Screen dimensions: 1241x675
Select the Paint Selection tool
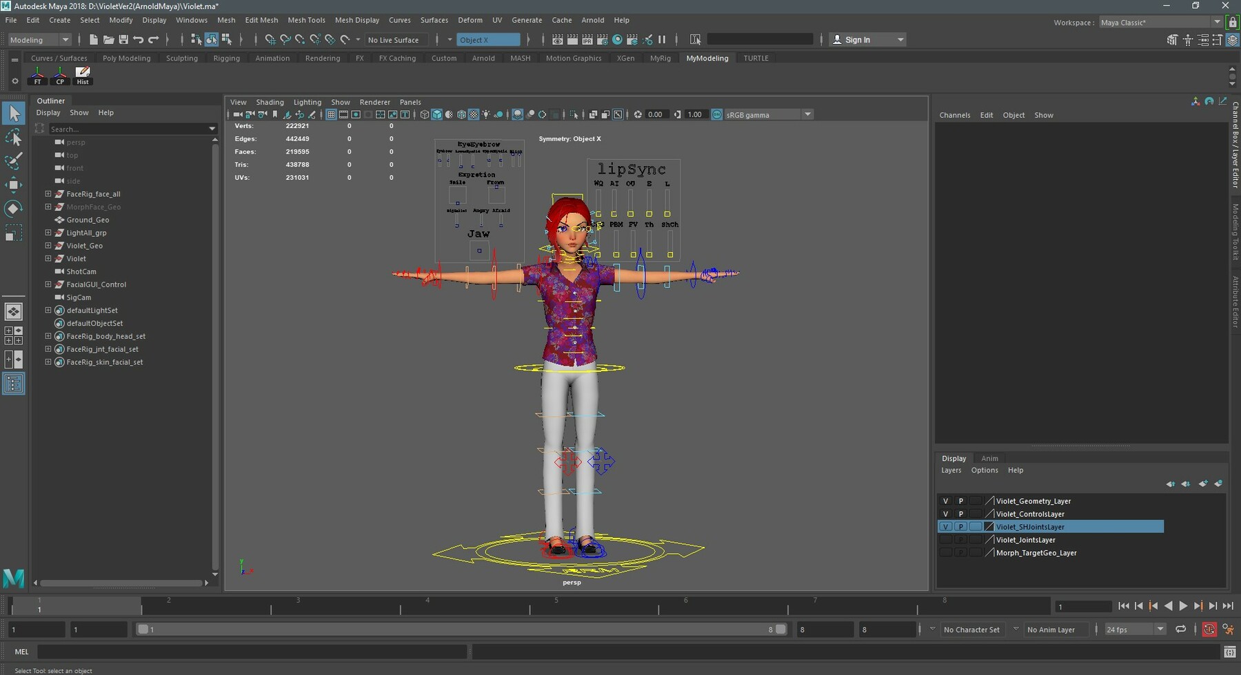coord(13,162)
